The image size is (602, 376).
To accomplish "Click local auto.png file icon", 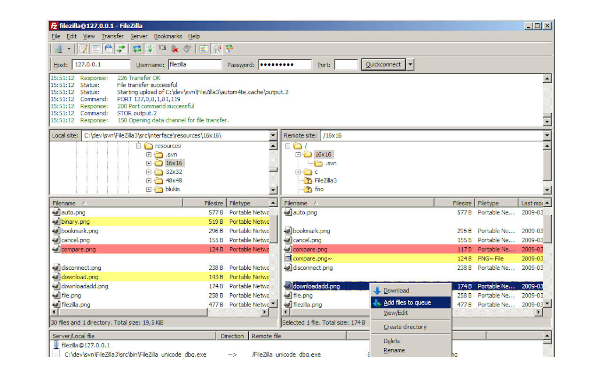I will [x=56, y=212].
